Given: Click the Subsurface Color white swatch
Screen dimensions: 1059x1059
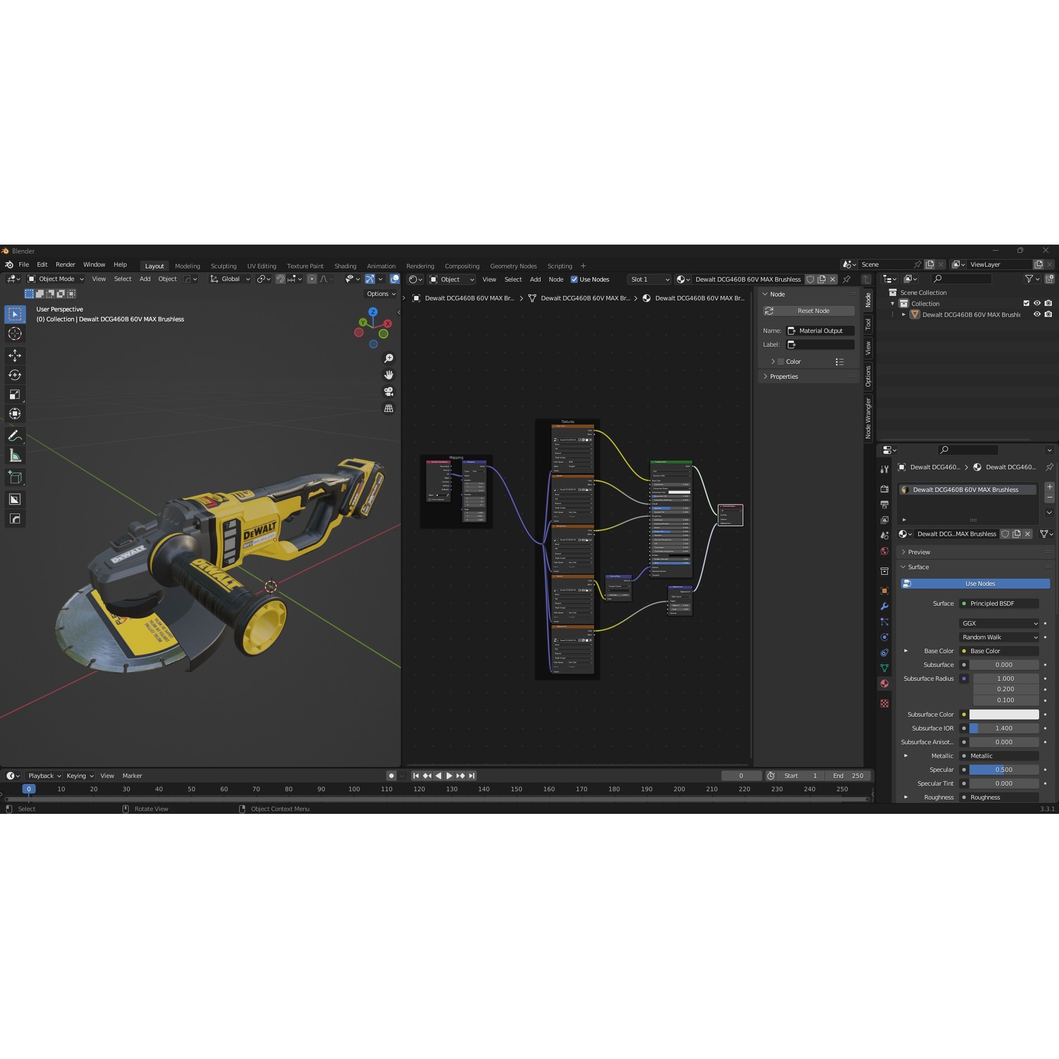Looking at the screenshot, I should [1004, 714].
